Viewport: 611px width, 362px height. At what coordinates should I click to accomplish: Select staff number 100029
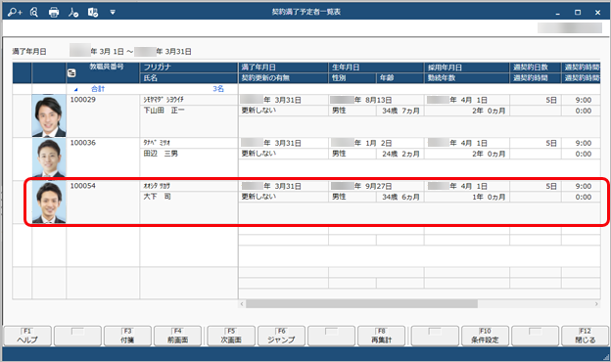82,100
